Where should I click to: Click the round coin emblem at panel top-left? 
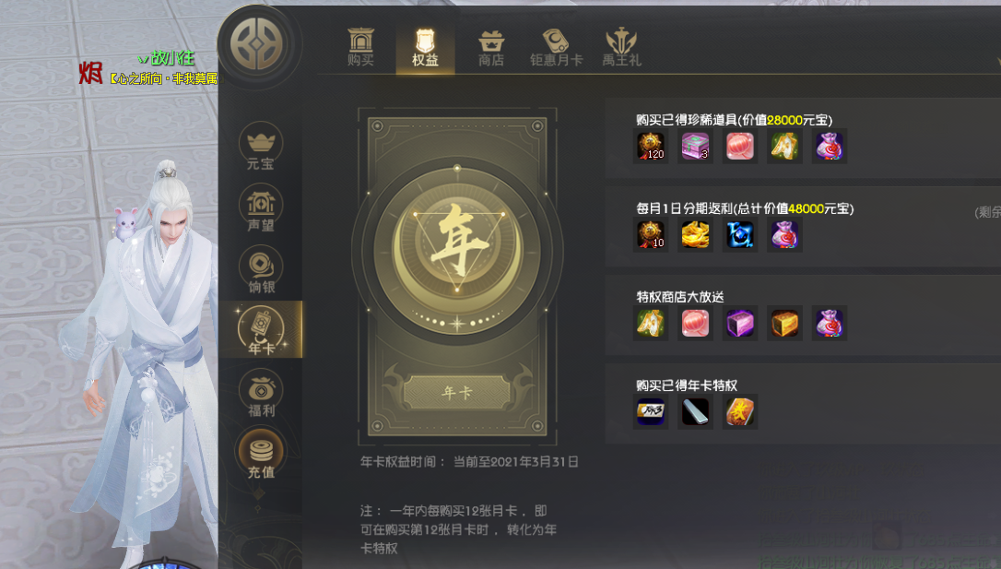256,44
